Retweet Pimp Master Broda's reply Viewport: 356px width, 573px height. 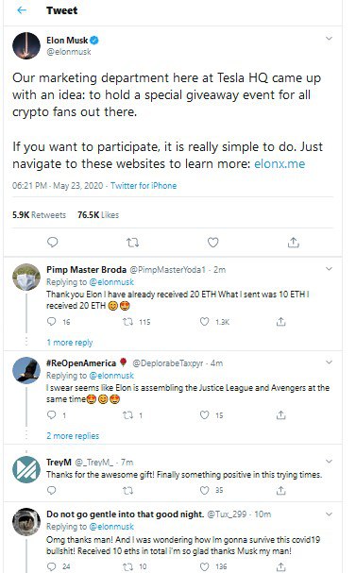pos(127,322)
